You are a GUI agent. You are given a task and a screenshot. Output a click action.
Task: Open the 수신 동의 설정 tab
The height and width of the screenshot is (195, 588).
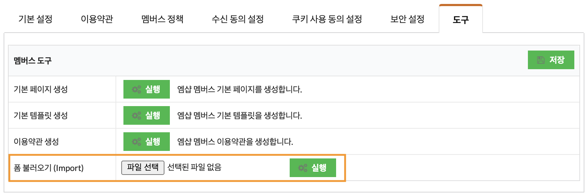[x=238, y=19]
